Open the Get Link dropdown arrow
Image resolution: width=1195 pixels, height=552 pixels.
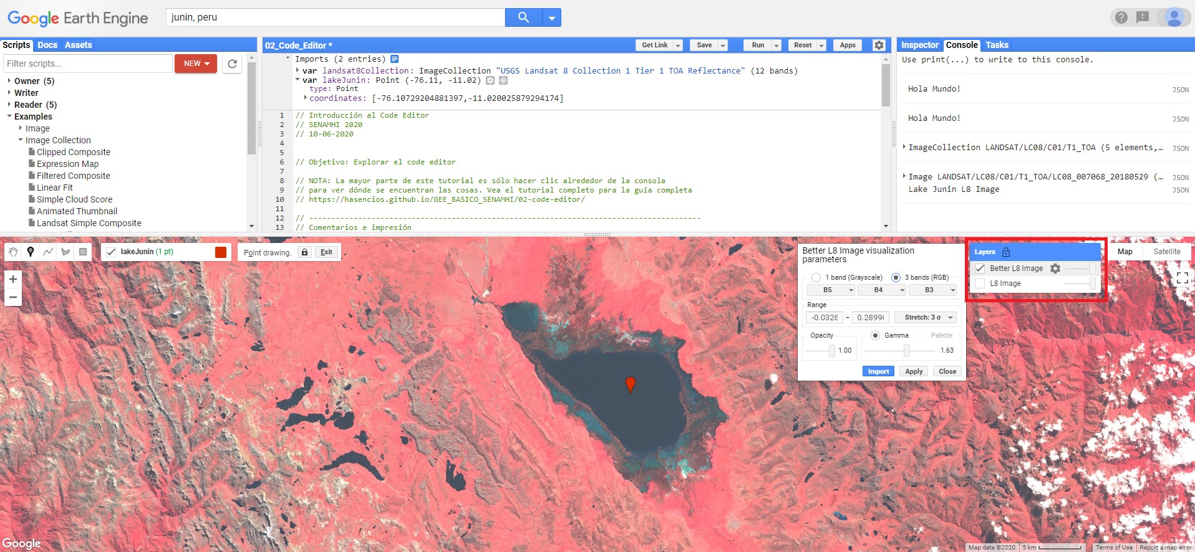[x=678, y=45]
